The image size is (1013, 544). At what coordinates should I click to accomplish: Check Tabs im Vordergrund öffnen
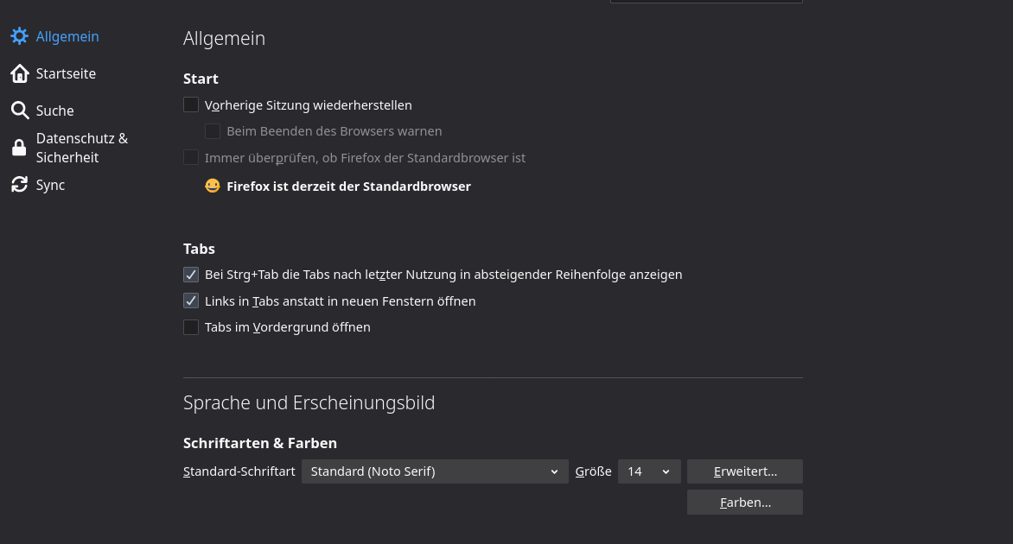191,327
